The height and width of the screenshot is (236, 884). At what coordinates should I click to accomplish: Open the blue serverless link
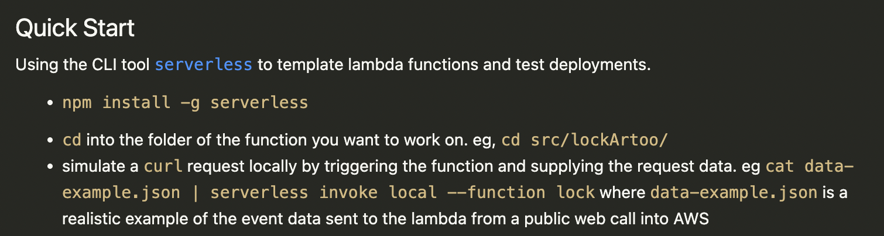click(x=203, y=64)
